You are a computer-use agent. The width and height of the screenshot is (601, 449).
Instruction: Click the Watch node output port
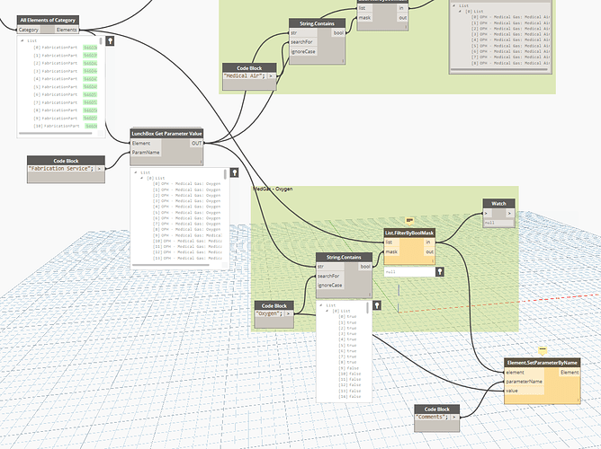(510, 213)
